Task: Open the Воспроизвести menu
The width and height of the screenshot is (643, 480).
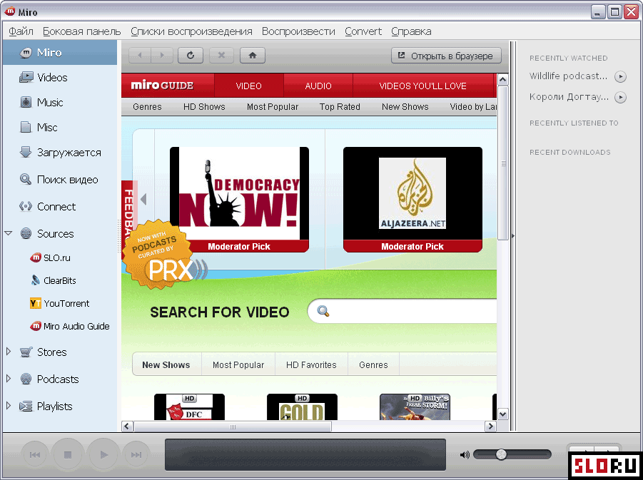Action: pos(298,31)
